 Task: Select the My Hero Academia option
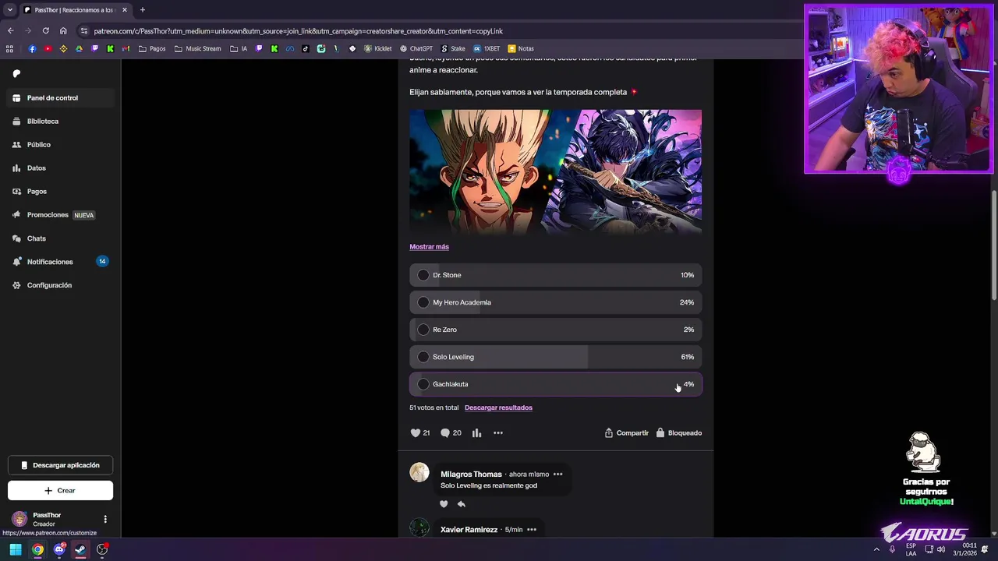(x=555, y=302)
